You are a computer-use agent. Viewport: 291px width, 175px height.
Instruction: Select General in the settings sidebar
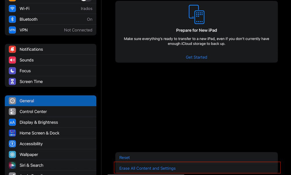pos(50,101)
